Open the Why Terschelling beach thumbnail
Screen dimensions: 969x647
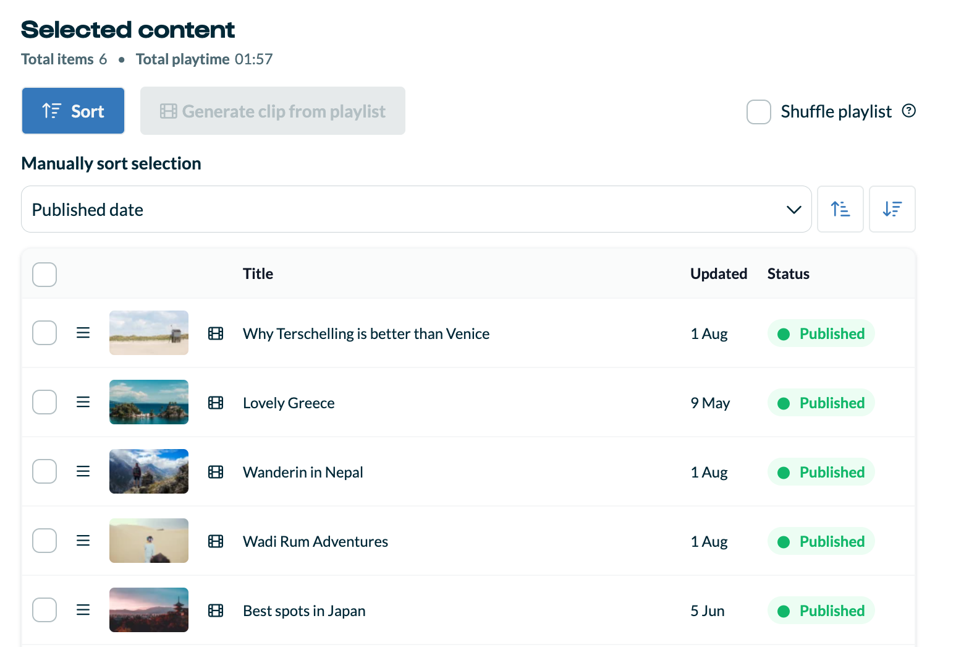click(x=149, y=333)
